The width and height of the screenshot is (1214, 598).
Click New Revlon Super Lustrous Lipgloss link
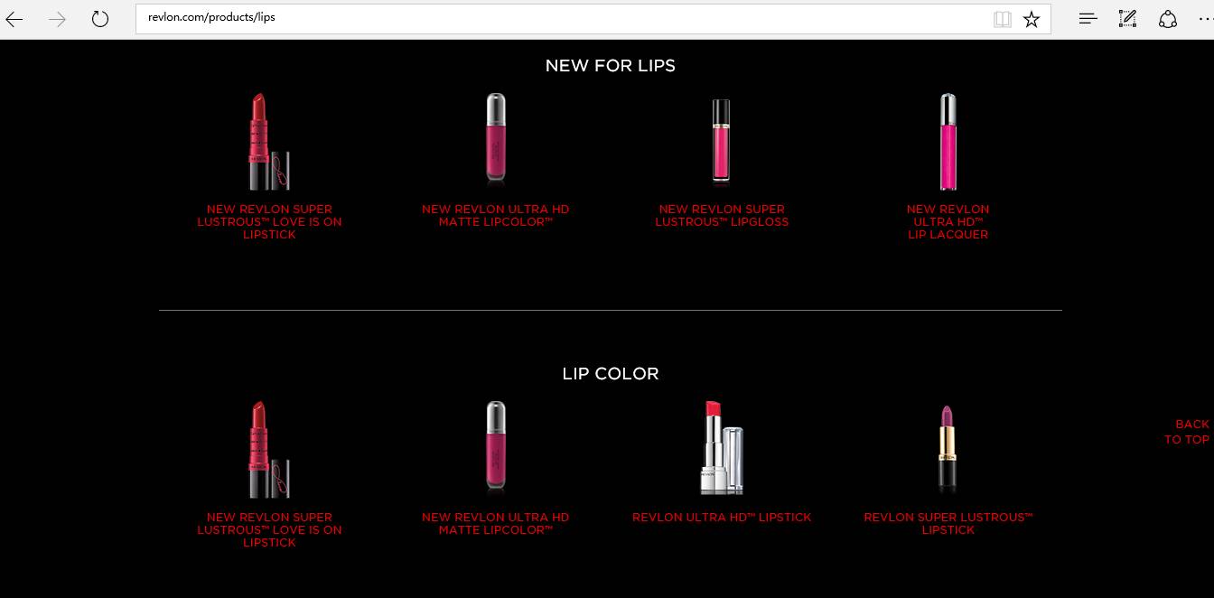(x=722, y=215)
